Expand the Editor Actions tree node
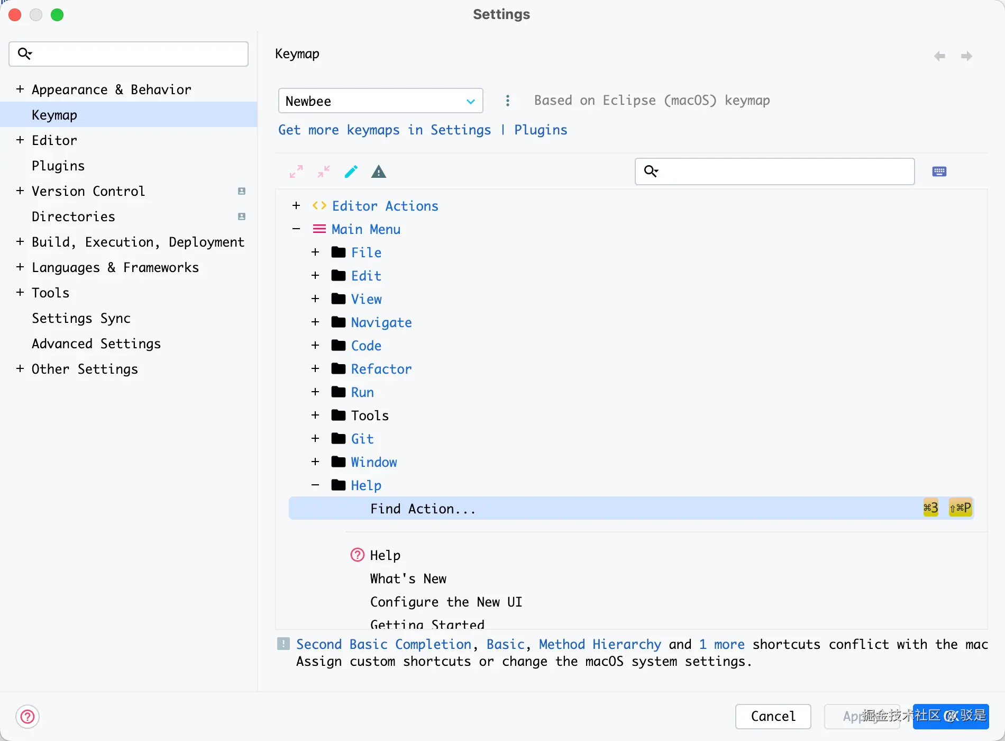 [x=296, y=206]
